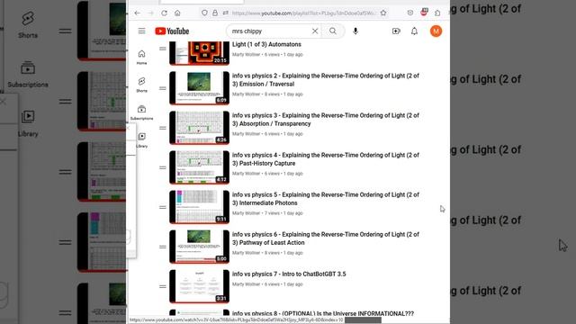Click the youtube.com URL address bar
The width and height of the screenshot is (576, 324).
point(303,13)
